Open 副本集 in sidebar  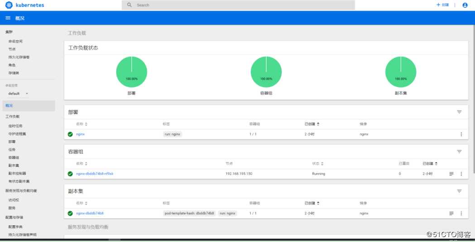(14, 166)
